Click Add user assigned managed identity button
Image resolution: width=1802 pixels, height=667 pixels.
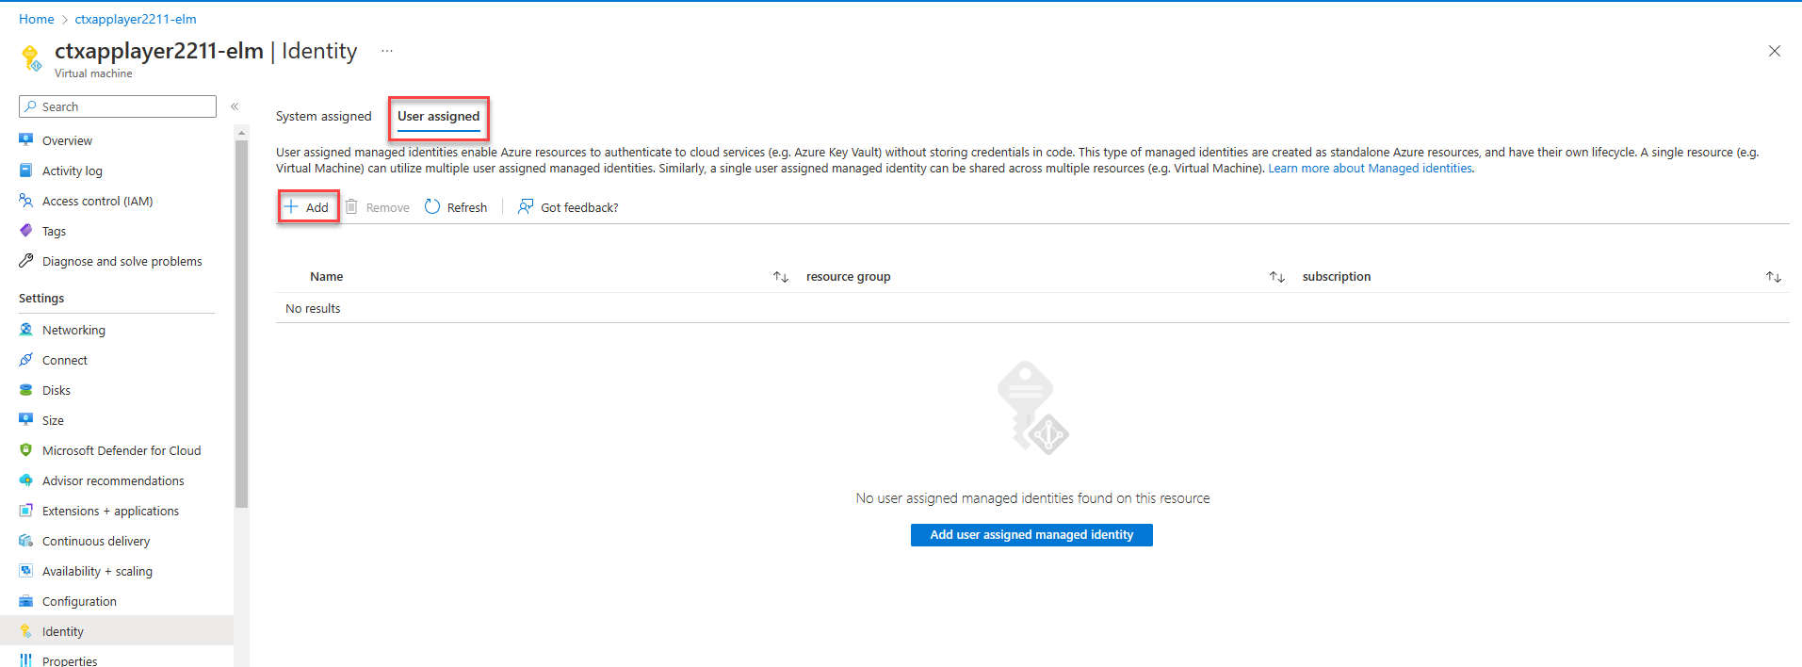pyautogui.click(x=1031, y=535)
